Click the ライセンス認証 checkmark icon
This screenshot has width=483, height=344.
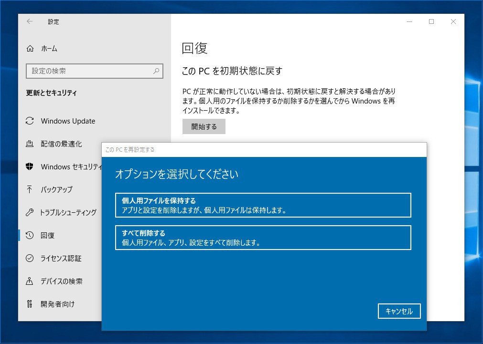[30, 258]
